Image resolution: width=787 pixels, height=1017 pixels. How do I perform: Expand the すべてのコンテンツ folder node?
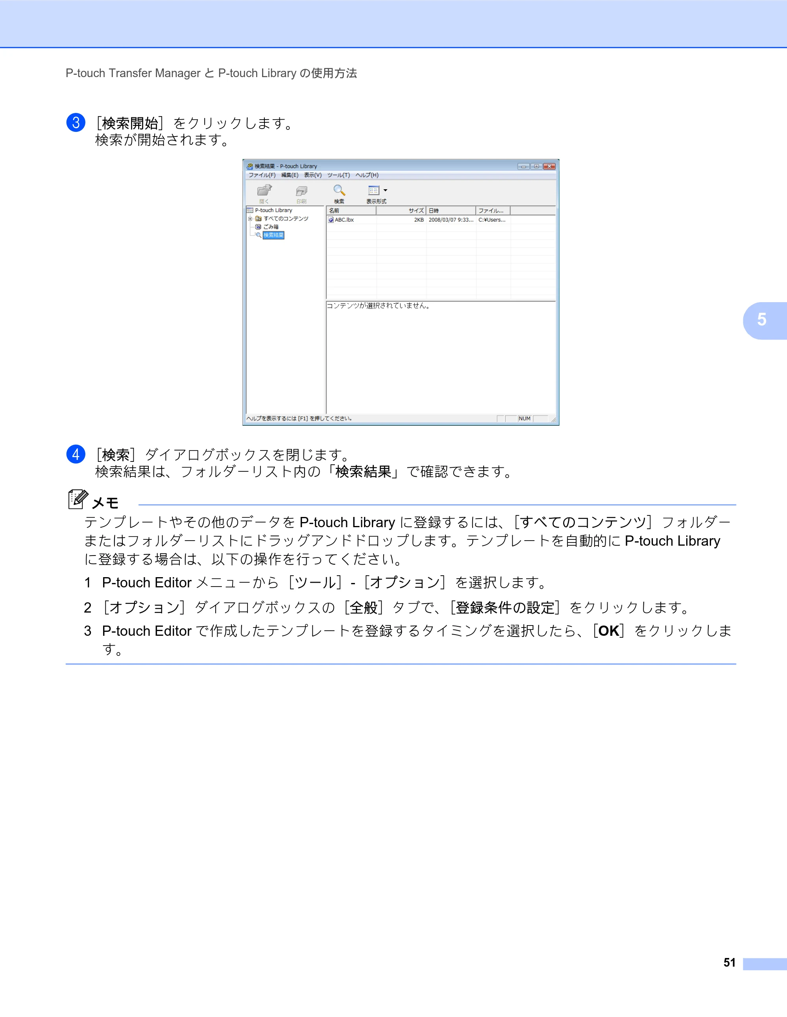click(250, 219)
